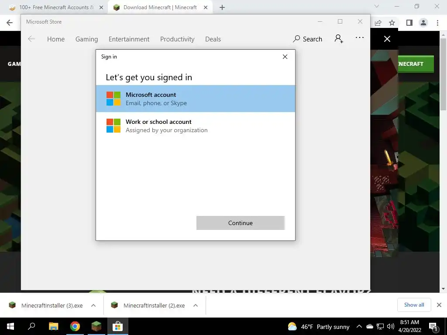This screenshot has width=447, height=335.
Task: Click the page scrollbar down arrow
Action: [x=443, y=289]
